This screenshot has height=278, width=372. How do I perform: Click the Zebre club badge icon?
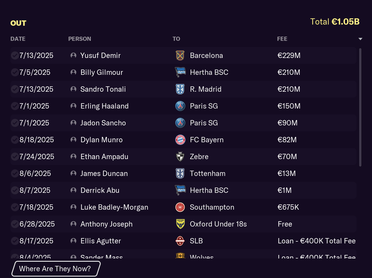[180, 157]
